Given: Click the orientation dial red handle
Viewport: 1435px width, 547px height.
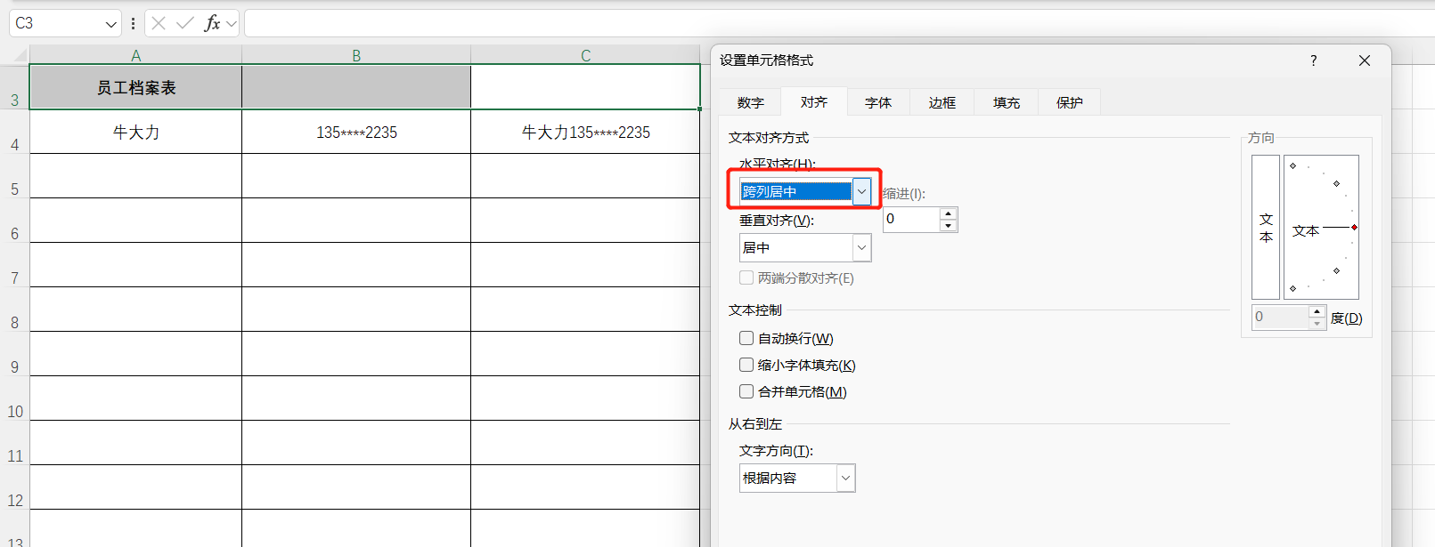Looking at the screenshot, I should (x=1354, y=228).
